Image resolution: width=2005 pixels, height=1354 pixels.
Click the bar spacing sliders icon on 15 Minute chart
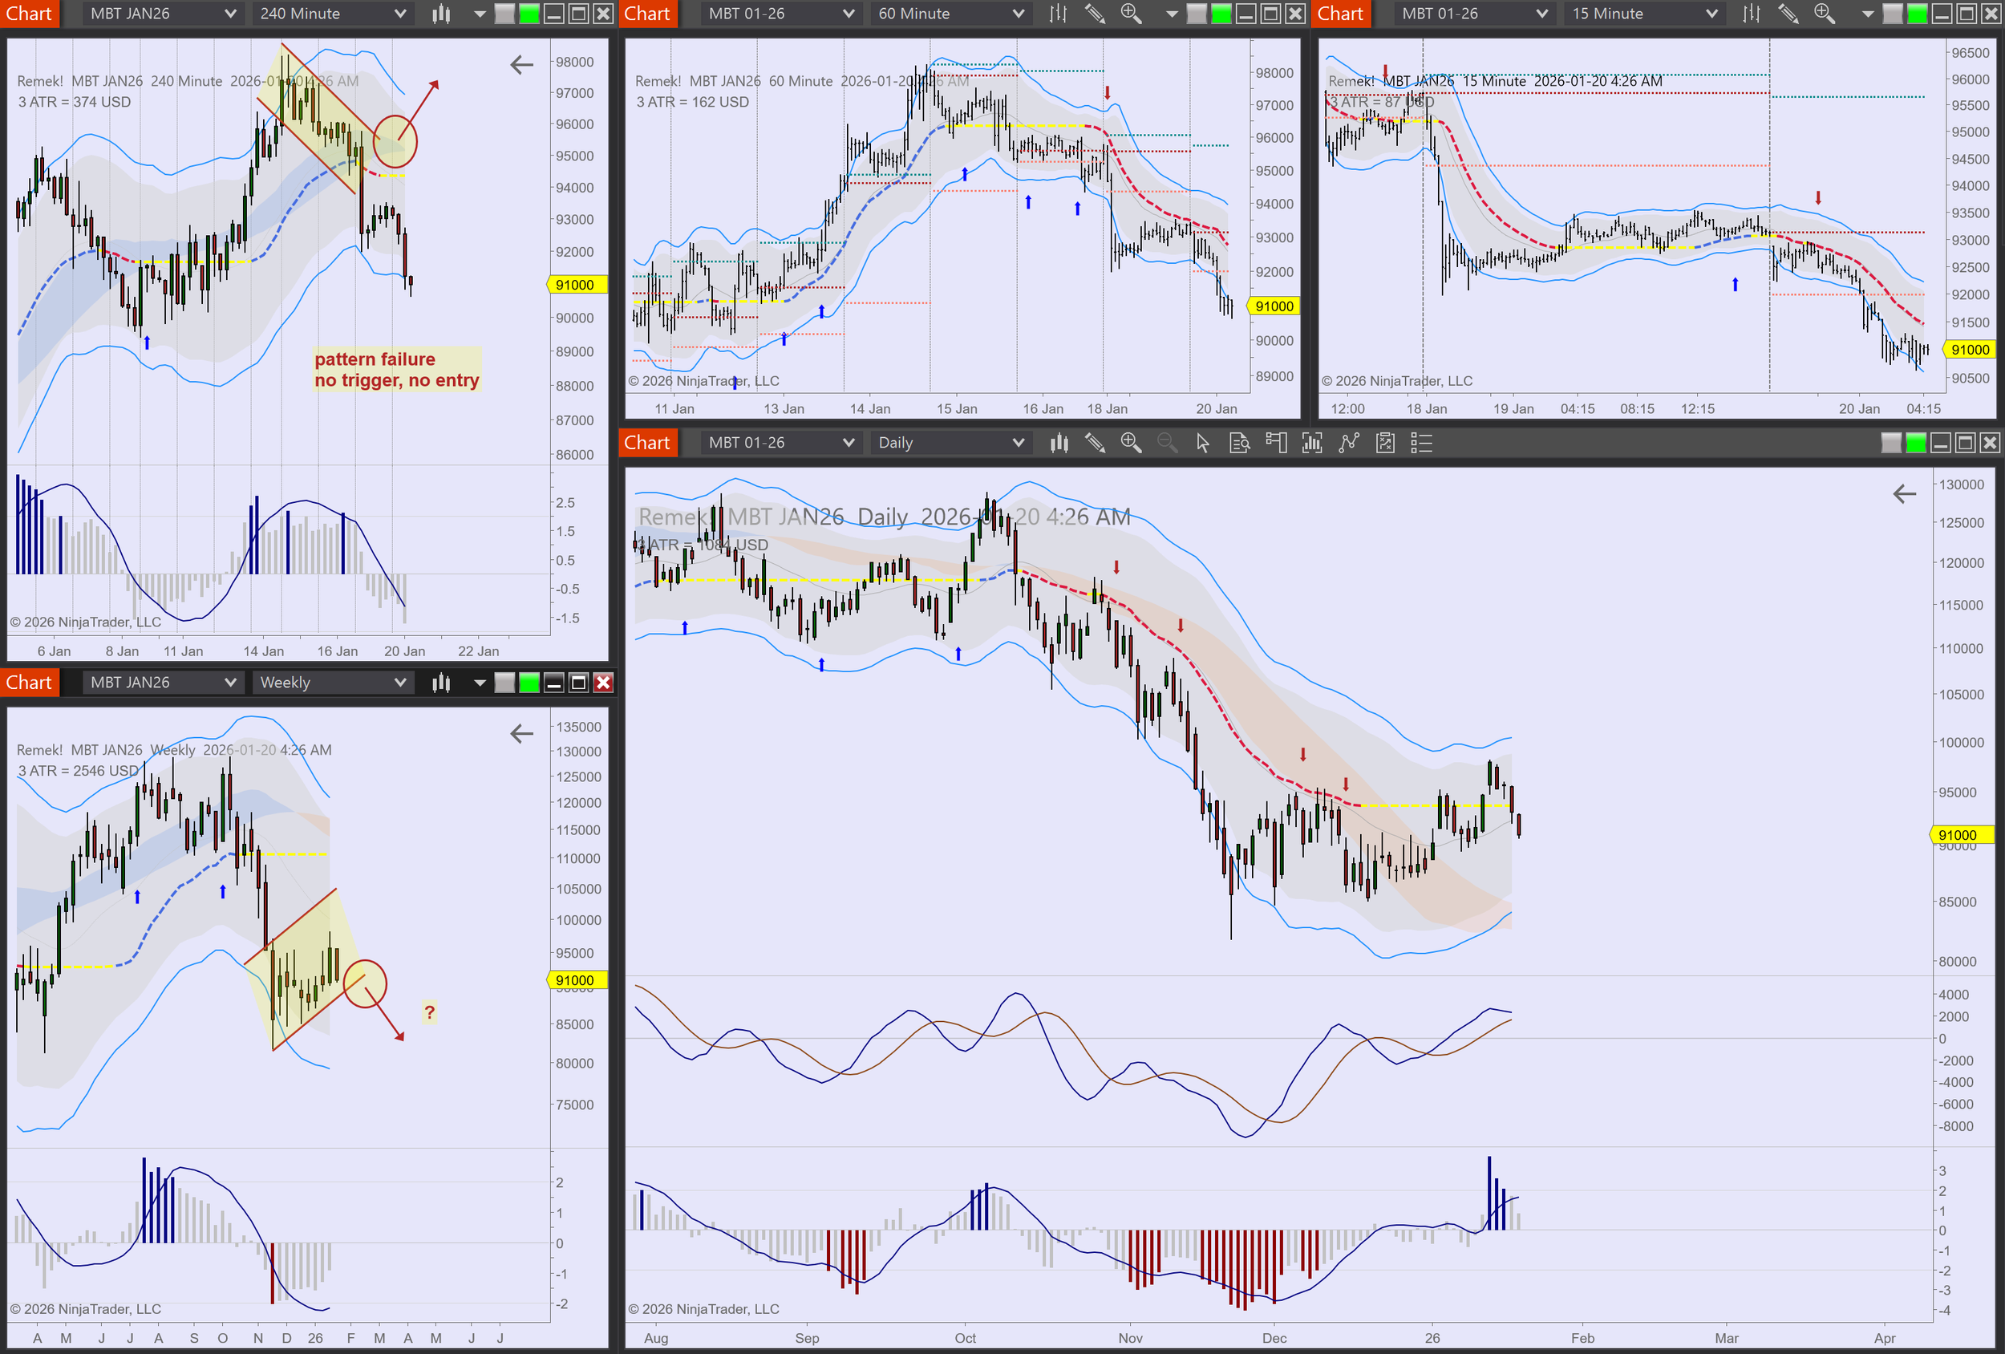coord(1752,13)
